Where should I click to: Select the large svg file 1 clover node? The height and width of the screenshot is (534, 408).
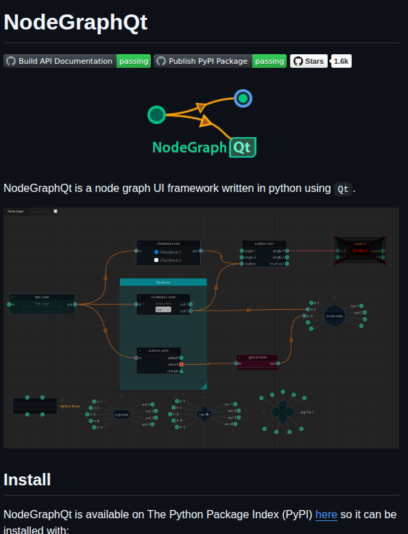click(283, 412)
